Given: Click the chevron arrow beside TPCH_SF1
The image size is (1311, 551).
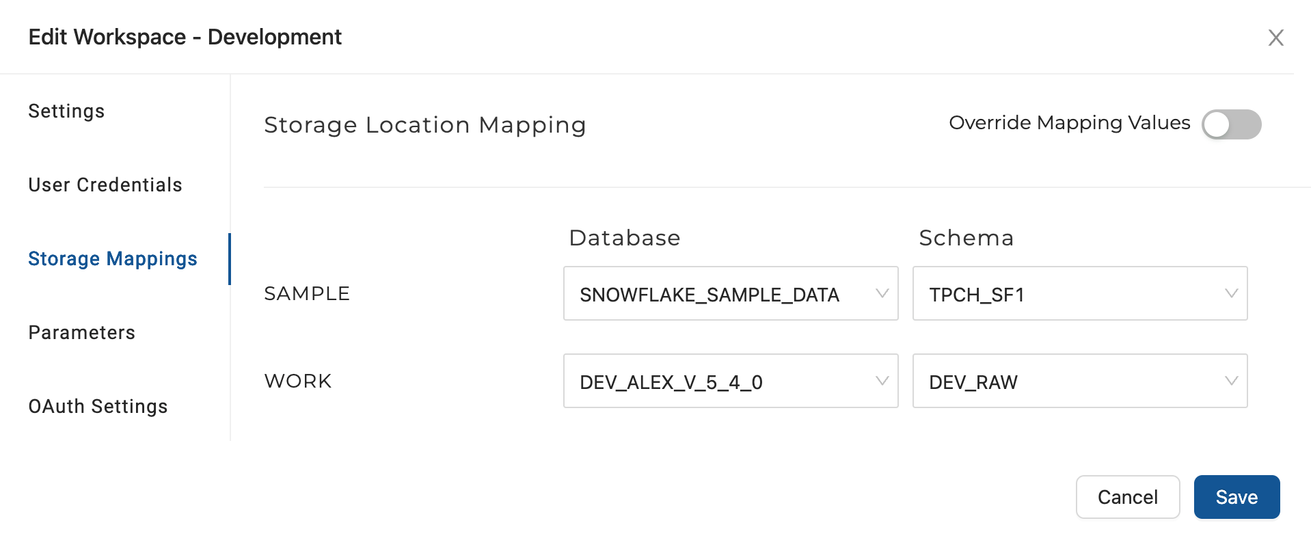Looking at the screenshot, I should (1231, 293).
